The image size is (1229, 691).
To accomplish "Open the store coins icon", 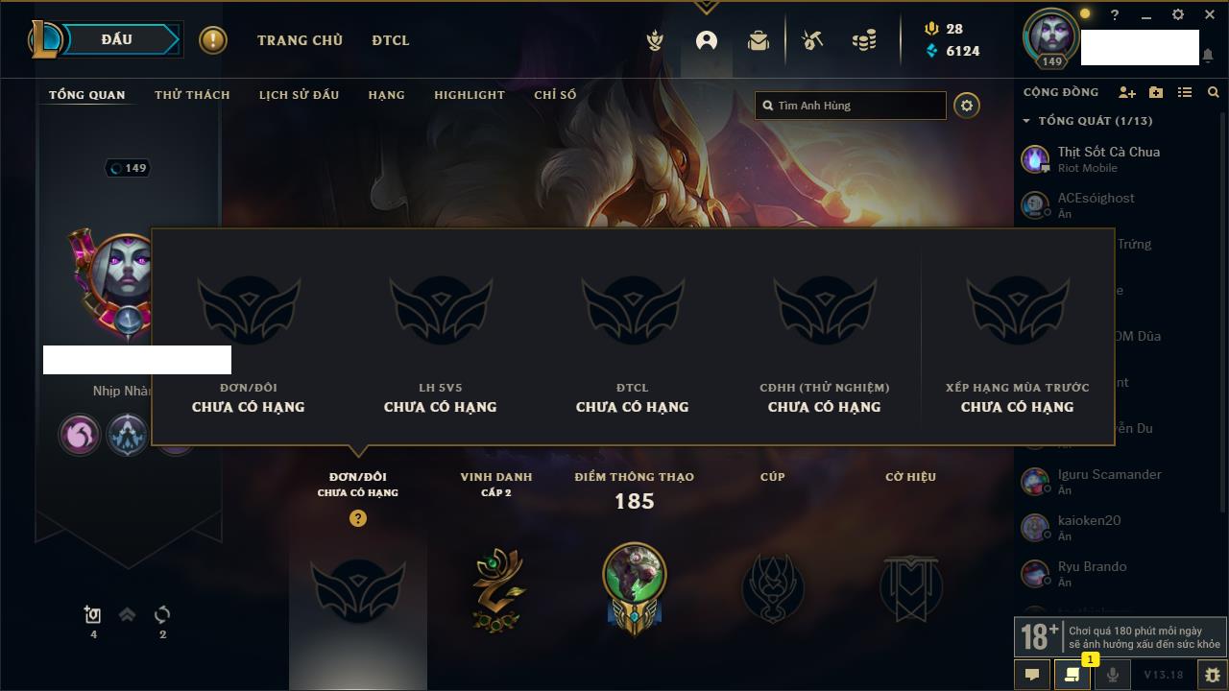I will click(x=864, y=41).
